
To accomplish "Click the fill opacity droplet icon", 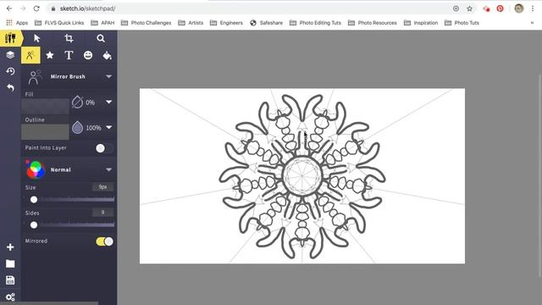I will pos(77,102).
